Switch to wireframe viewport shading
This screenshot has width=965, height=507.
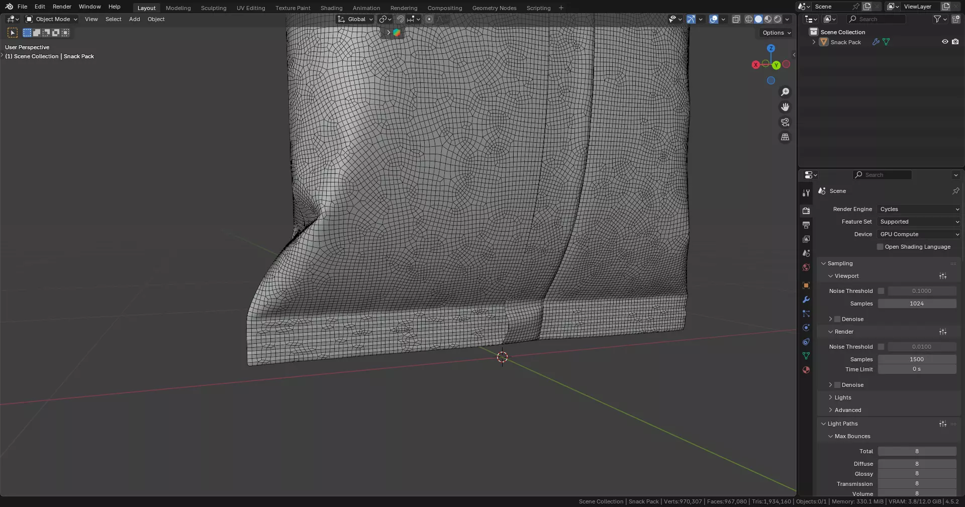tap(749, 19)
